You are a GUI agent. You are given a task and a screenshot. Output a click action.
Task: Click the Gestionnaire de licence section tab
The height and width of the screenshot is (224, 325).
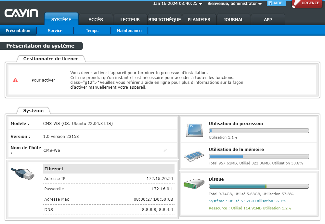(51, 59)
